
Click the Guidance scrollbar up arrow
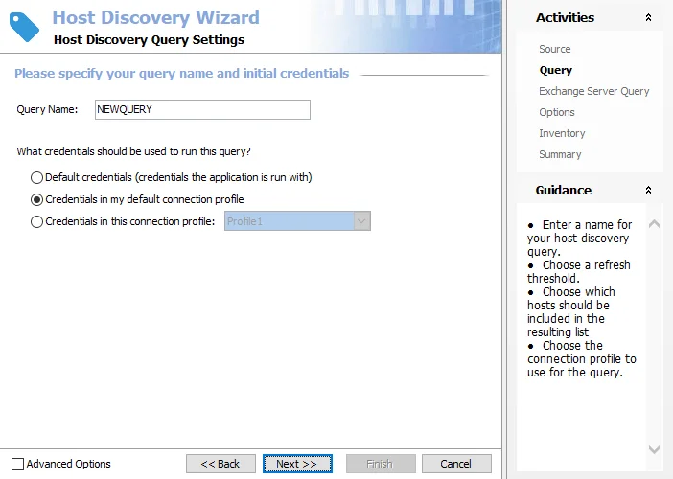click(654, 224)
